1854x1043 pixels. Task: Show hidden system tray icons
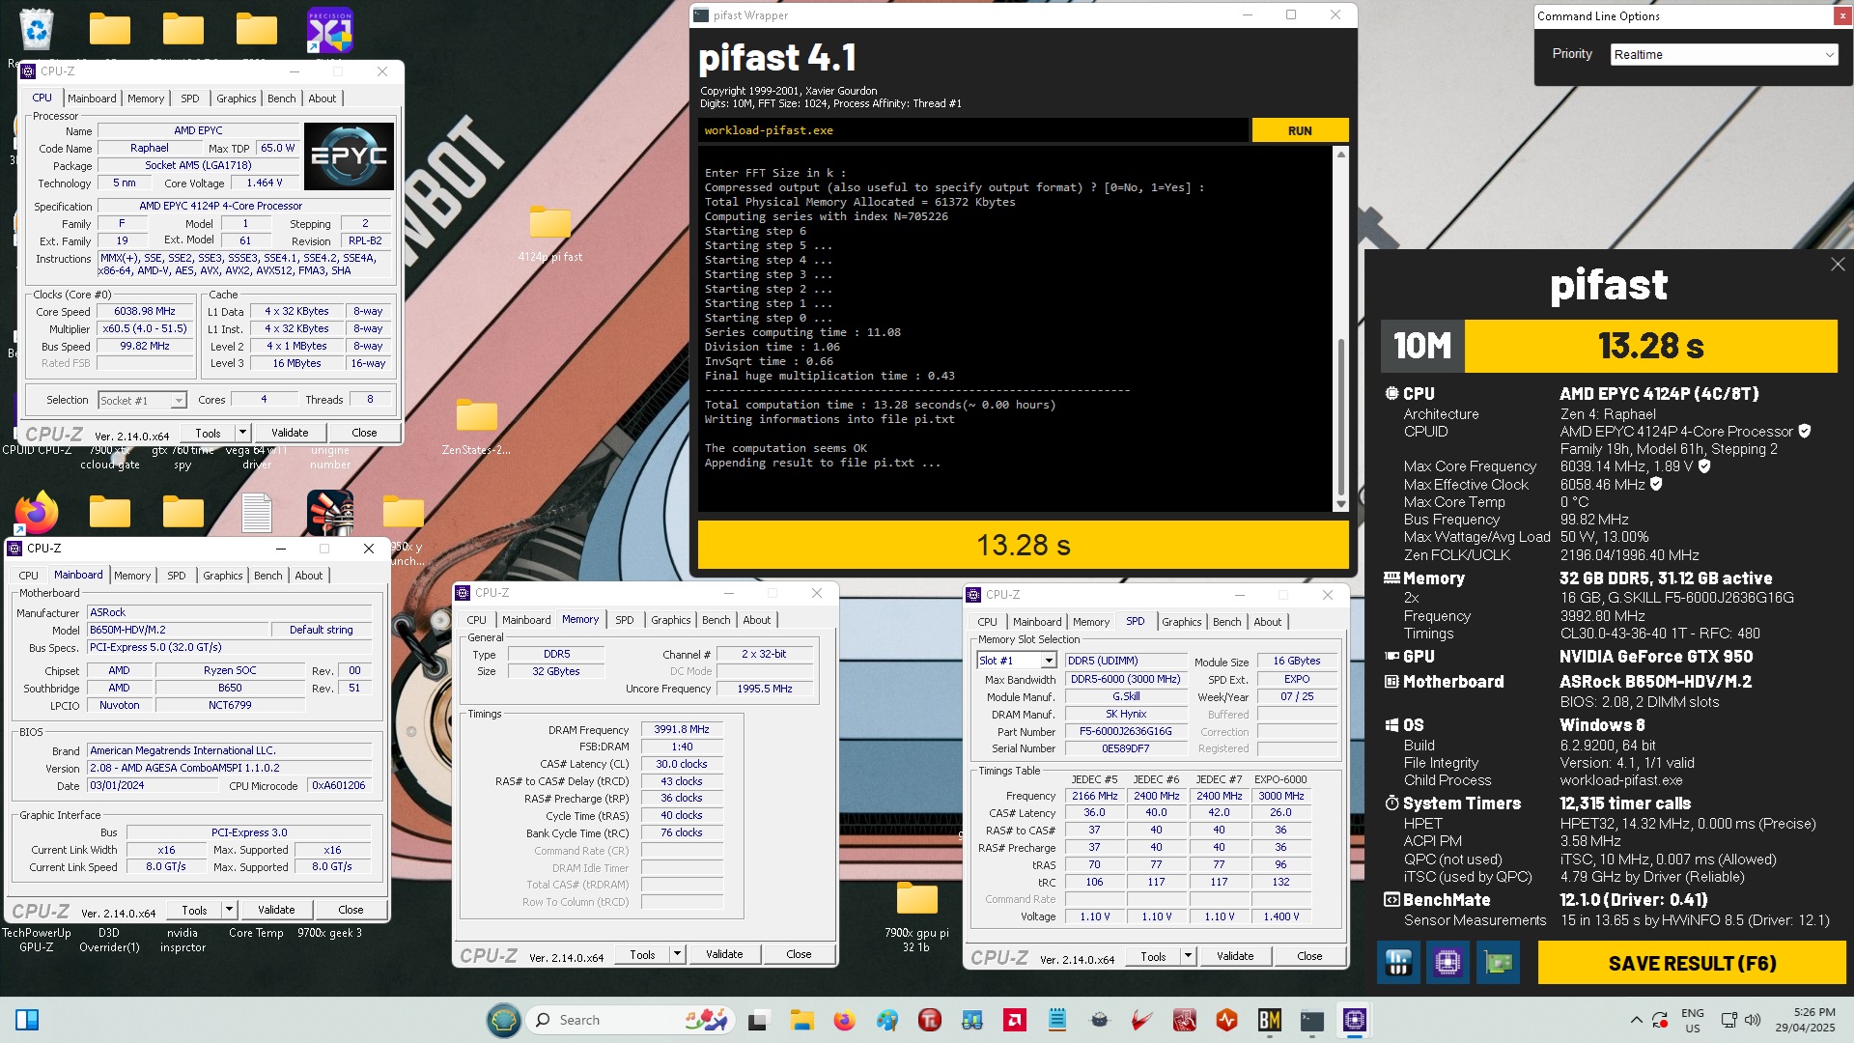click(1636, 1020)
